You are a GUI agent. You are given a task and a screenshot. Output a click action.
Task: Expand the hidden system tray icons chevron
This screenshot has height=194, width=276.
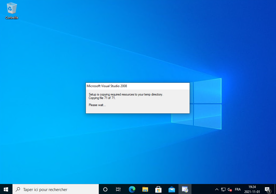[217, 189]
